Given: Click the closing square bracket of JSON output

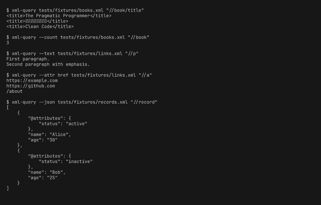Looking at the screenshot, I should click(x=8, y=189).
